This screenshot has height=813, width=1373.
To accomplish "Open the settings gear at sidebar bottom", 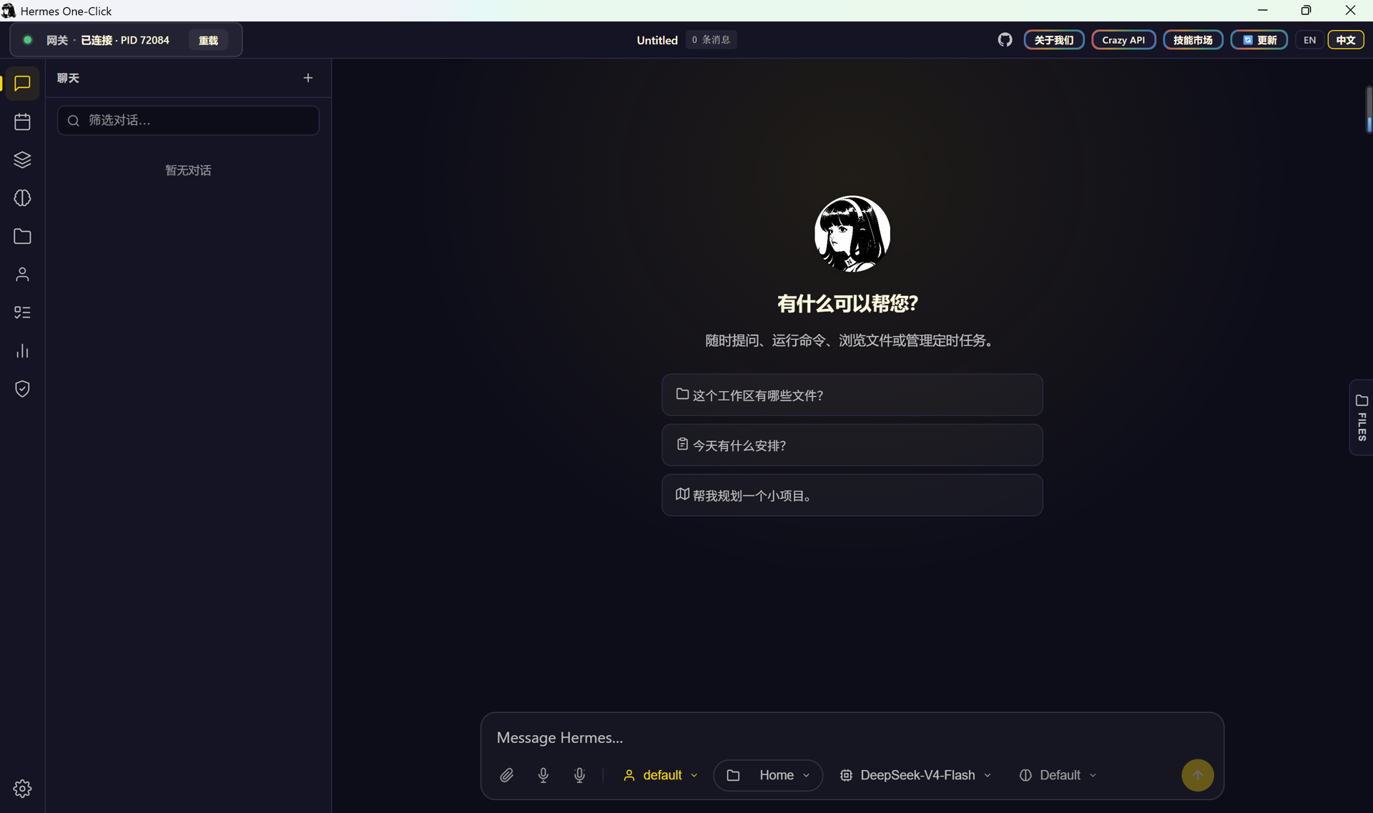I will (22, 788).
